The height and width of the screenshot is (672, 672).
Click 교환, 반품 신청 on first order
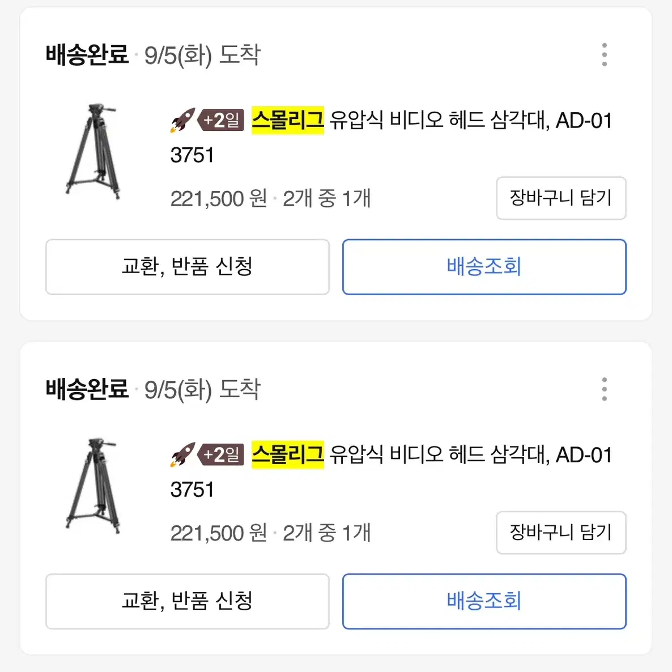(188, 266)
